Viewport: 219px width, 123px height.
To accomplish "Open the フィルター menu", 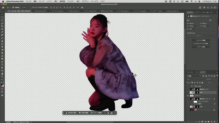I will 71,1.
